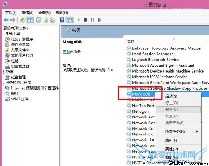Click disk icon beside 磁盘管理
The height and width of the screenshot is (166, 209).
pyautogui.click(x=7, y=77)
